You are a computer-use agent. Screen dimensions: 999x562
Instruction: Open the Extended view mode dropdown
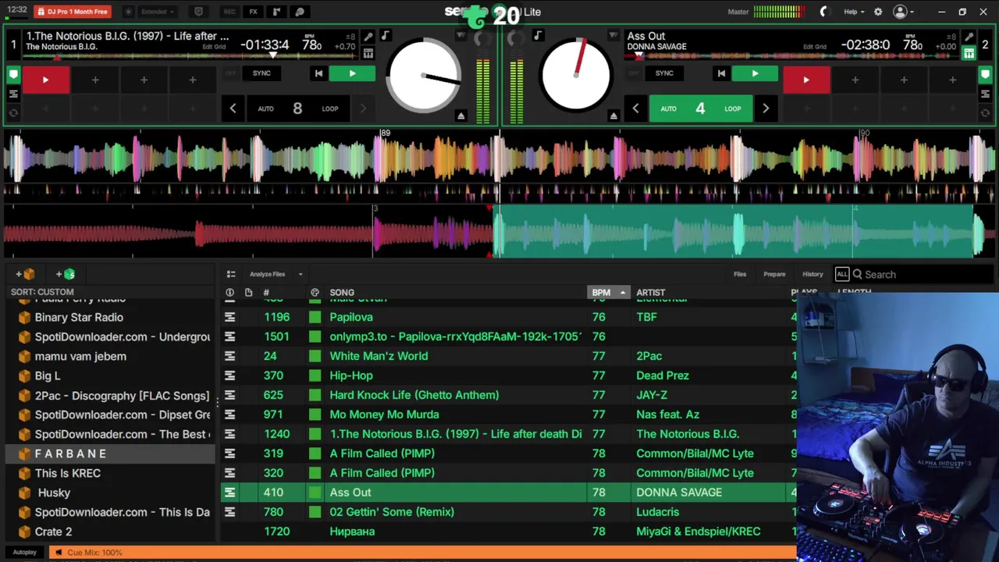coord(158,12)
